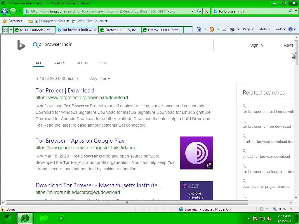Open a new blank tab
This screenshot has width=299, height=224.
coord(188,30)
